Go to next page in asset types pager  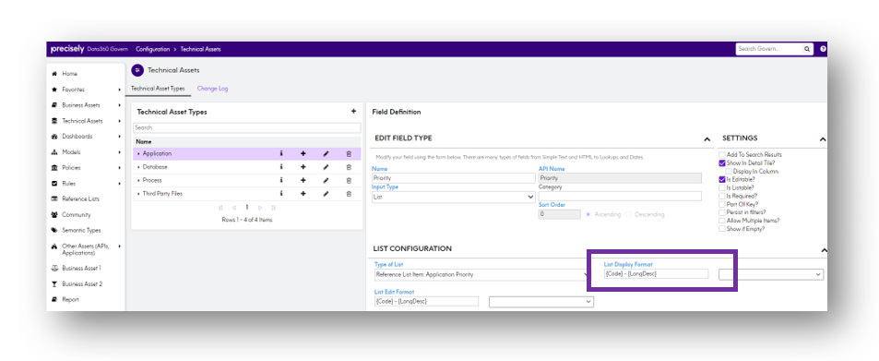click(x=260, y=208)
